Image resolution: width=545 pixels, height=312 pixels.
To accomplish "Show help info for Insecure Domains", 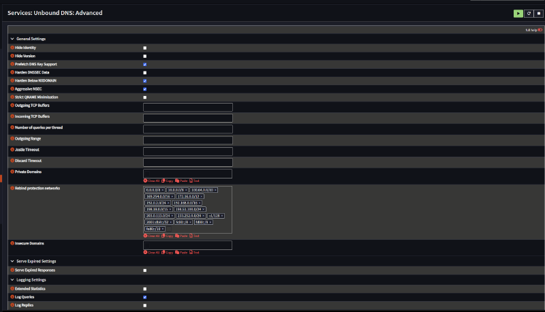I will click(x=12, y=243).
